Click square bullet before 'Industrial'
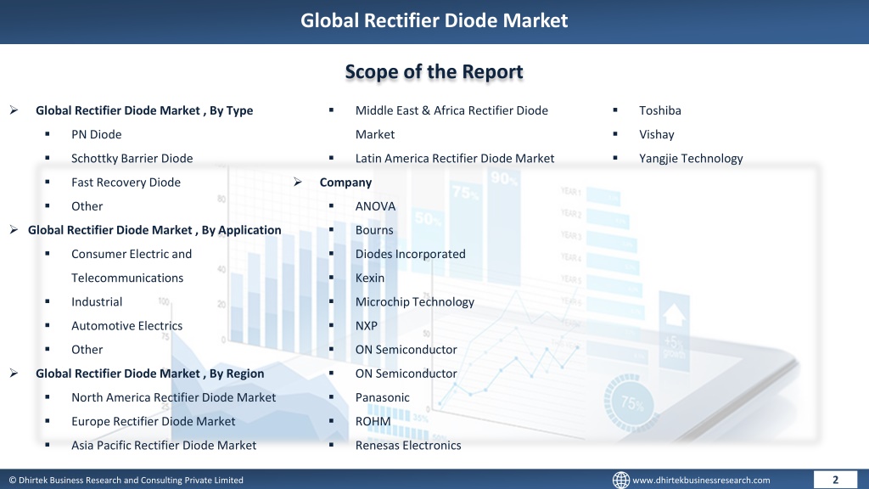The height and width of the screenshot is (489, 869). coord(48,301)
